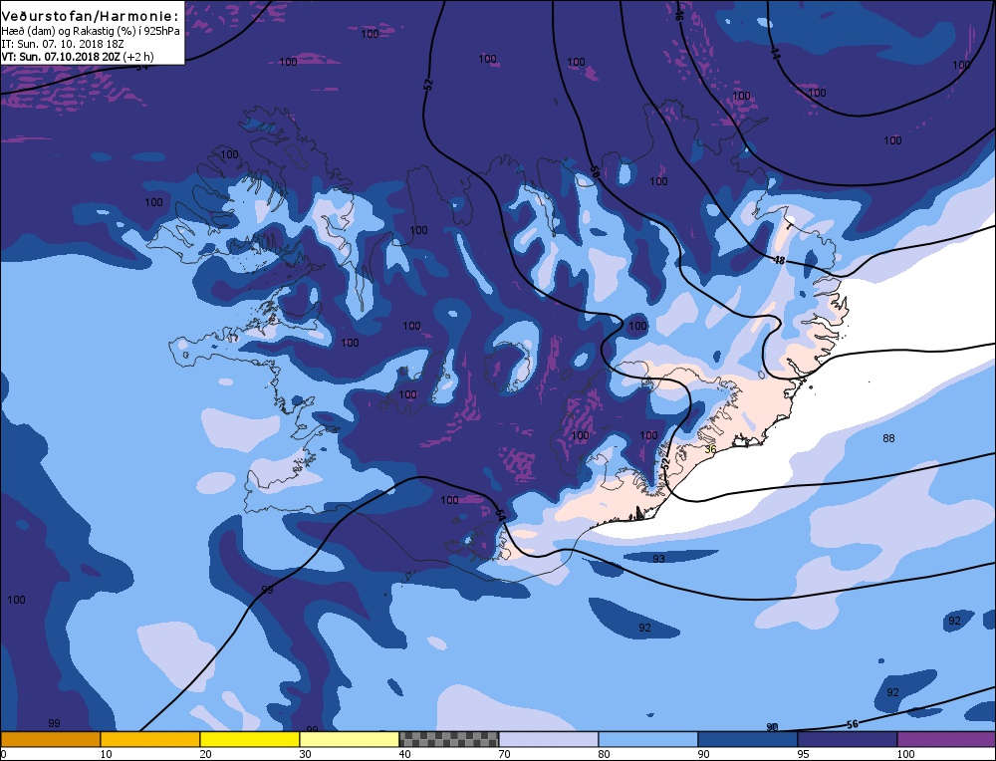Click the subtitle 'Hæð (dam) og Rakastig (%) í 925hPa'

coord(91,31)
